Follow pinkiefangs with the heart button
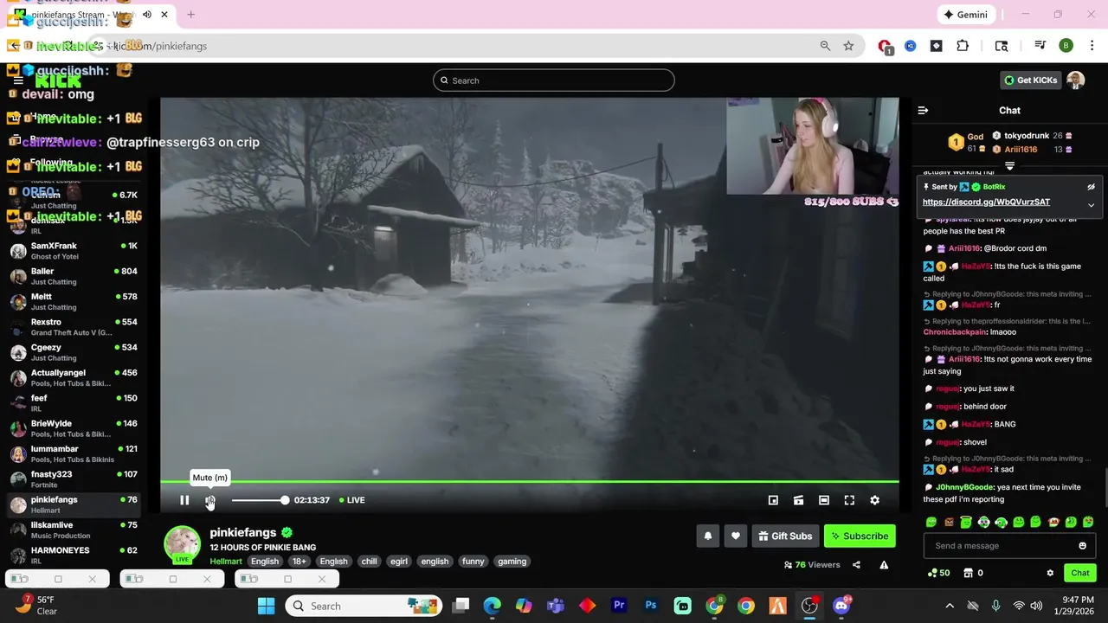 click(736, 536)
